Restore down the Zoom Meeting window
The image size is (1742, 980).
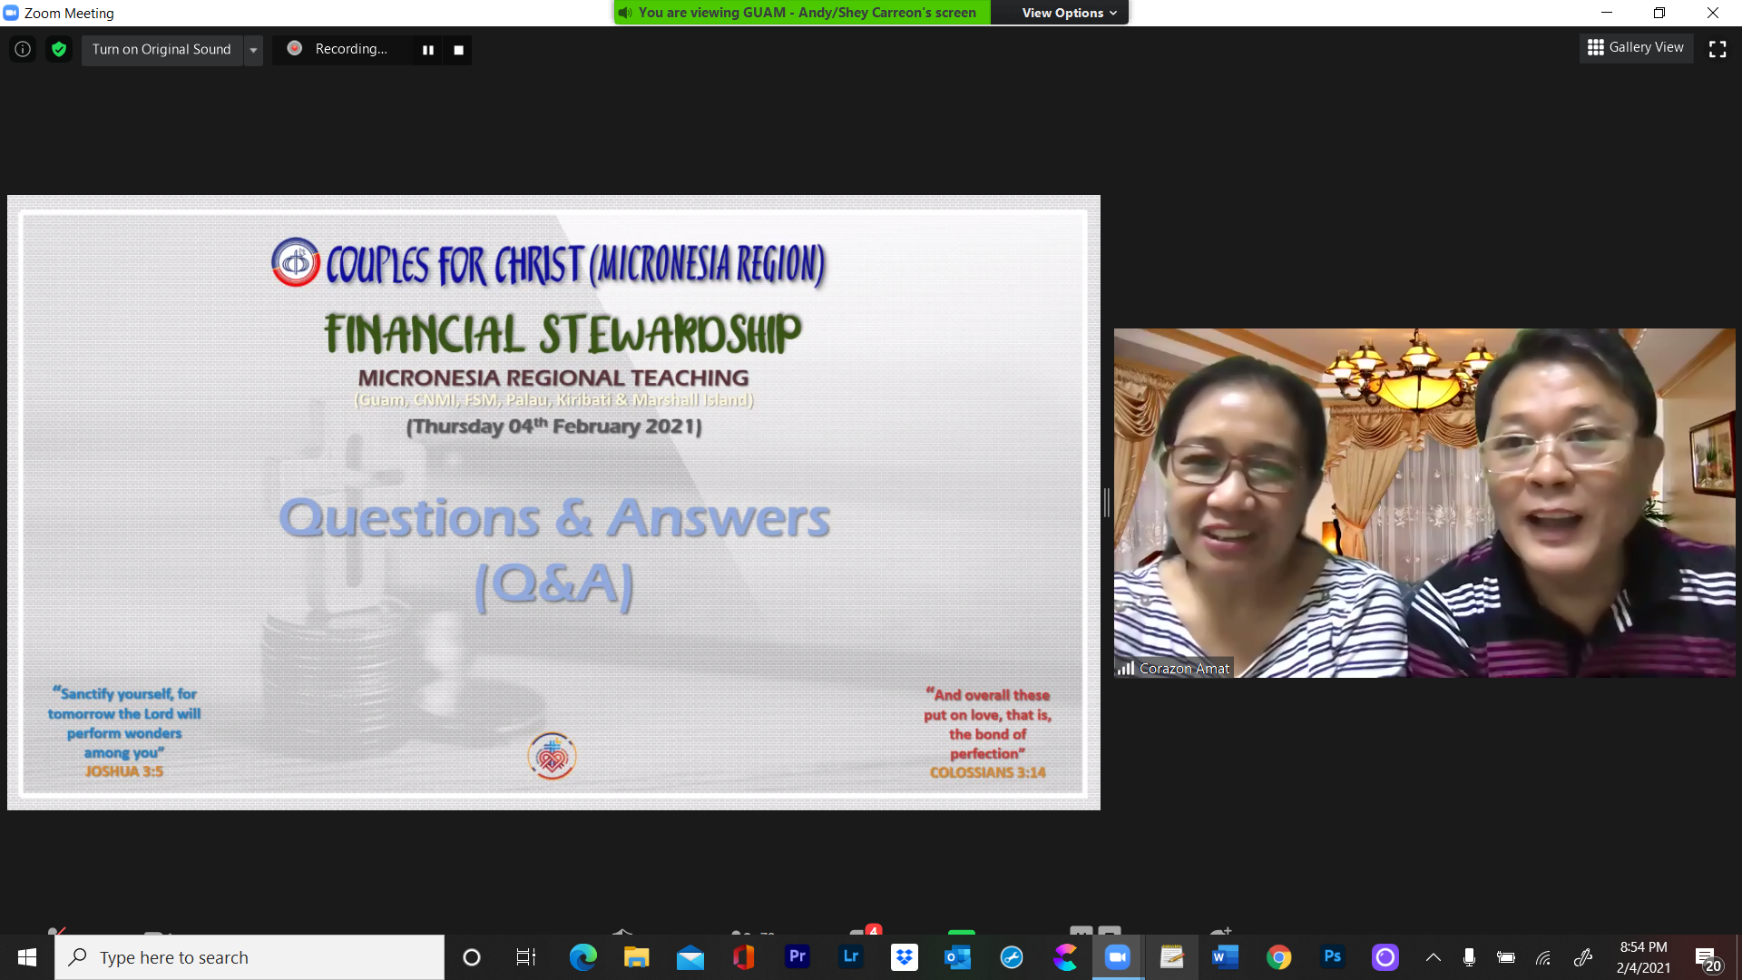tap(1659, 13)
